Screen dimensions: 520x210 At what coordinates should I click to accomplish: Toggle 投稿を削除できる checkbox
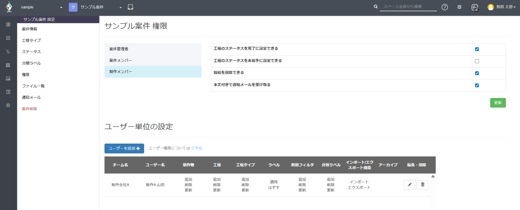477,73
